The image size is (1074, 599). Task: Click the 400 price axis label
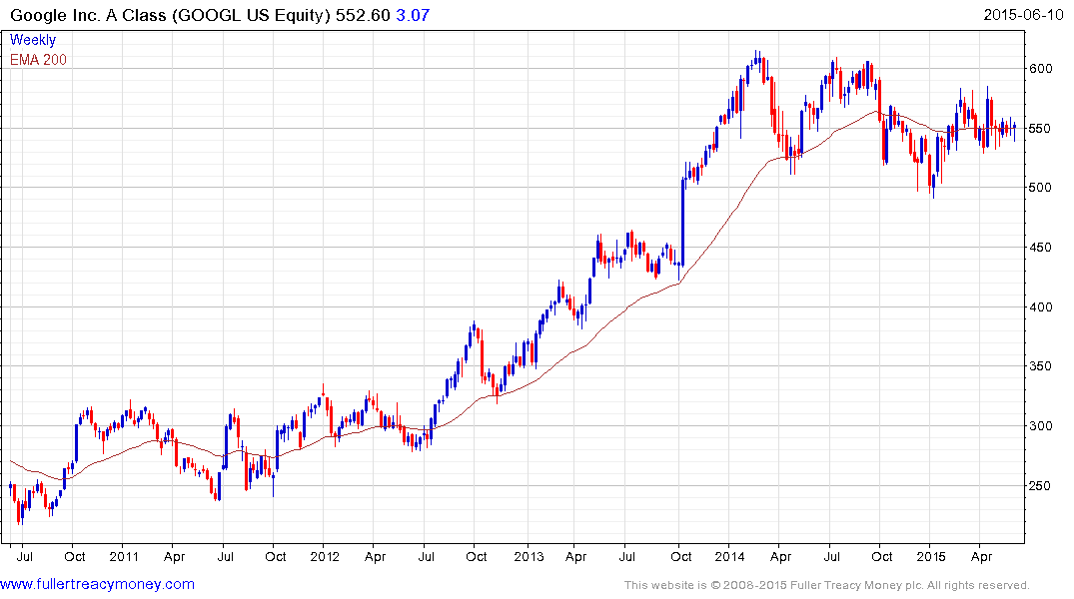click(1040, 306)
